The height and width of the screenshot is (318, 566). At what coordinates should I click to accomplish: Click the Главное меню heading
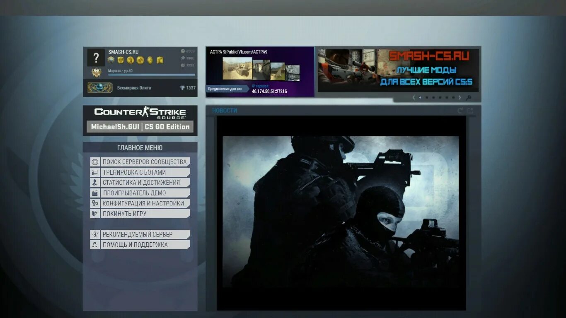[x=140, y=148]
